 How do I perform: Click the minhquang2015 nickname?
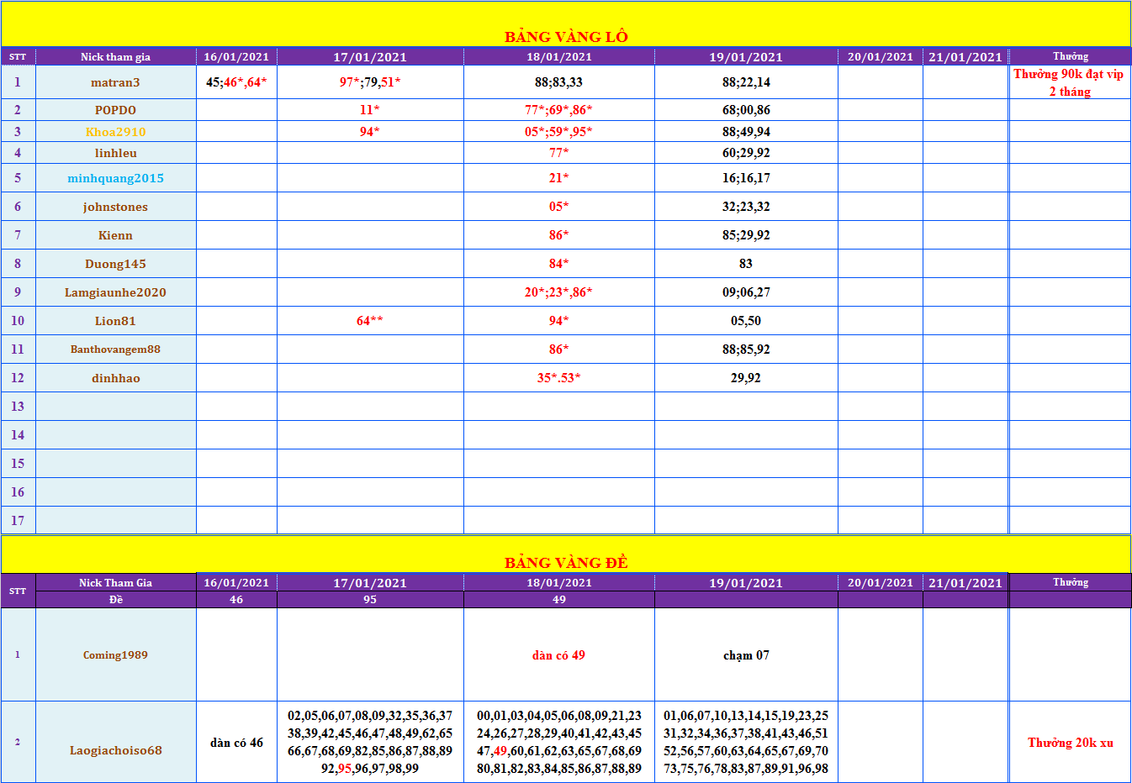(x=115, y=178)
